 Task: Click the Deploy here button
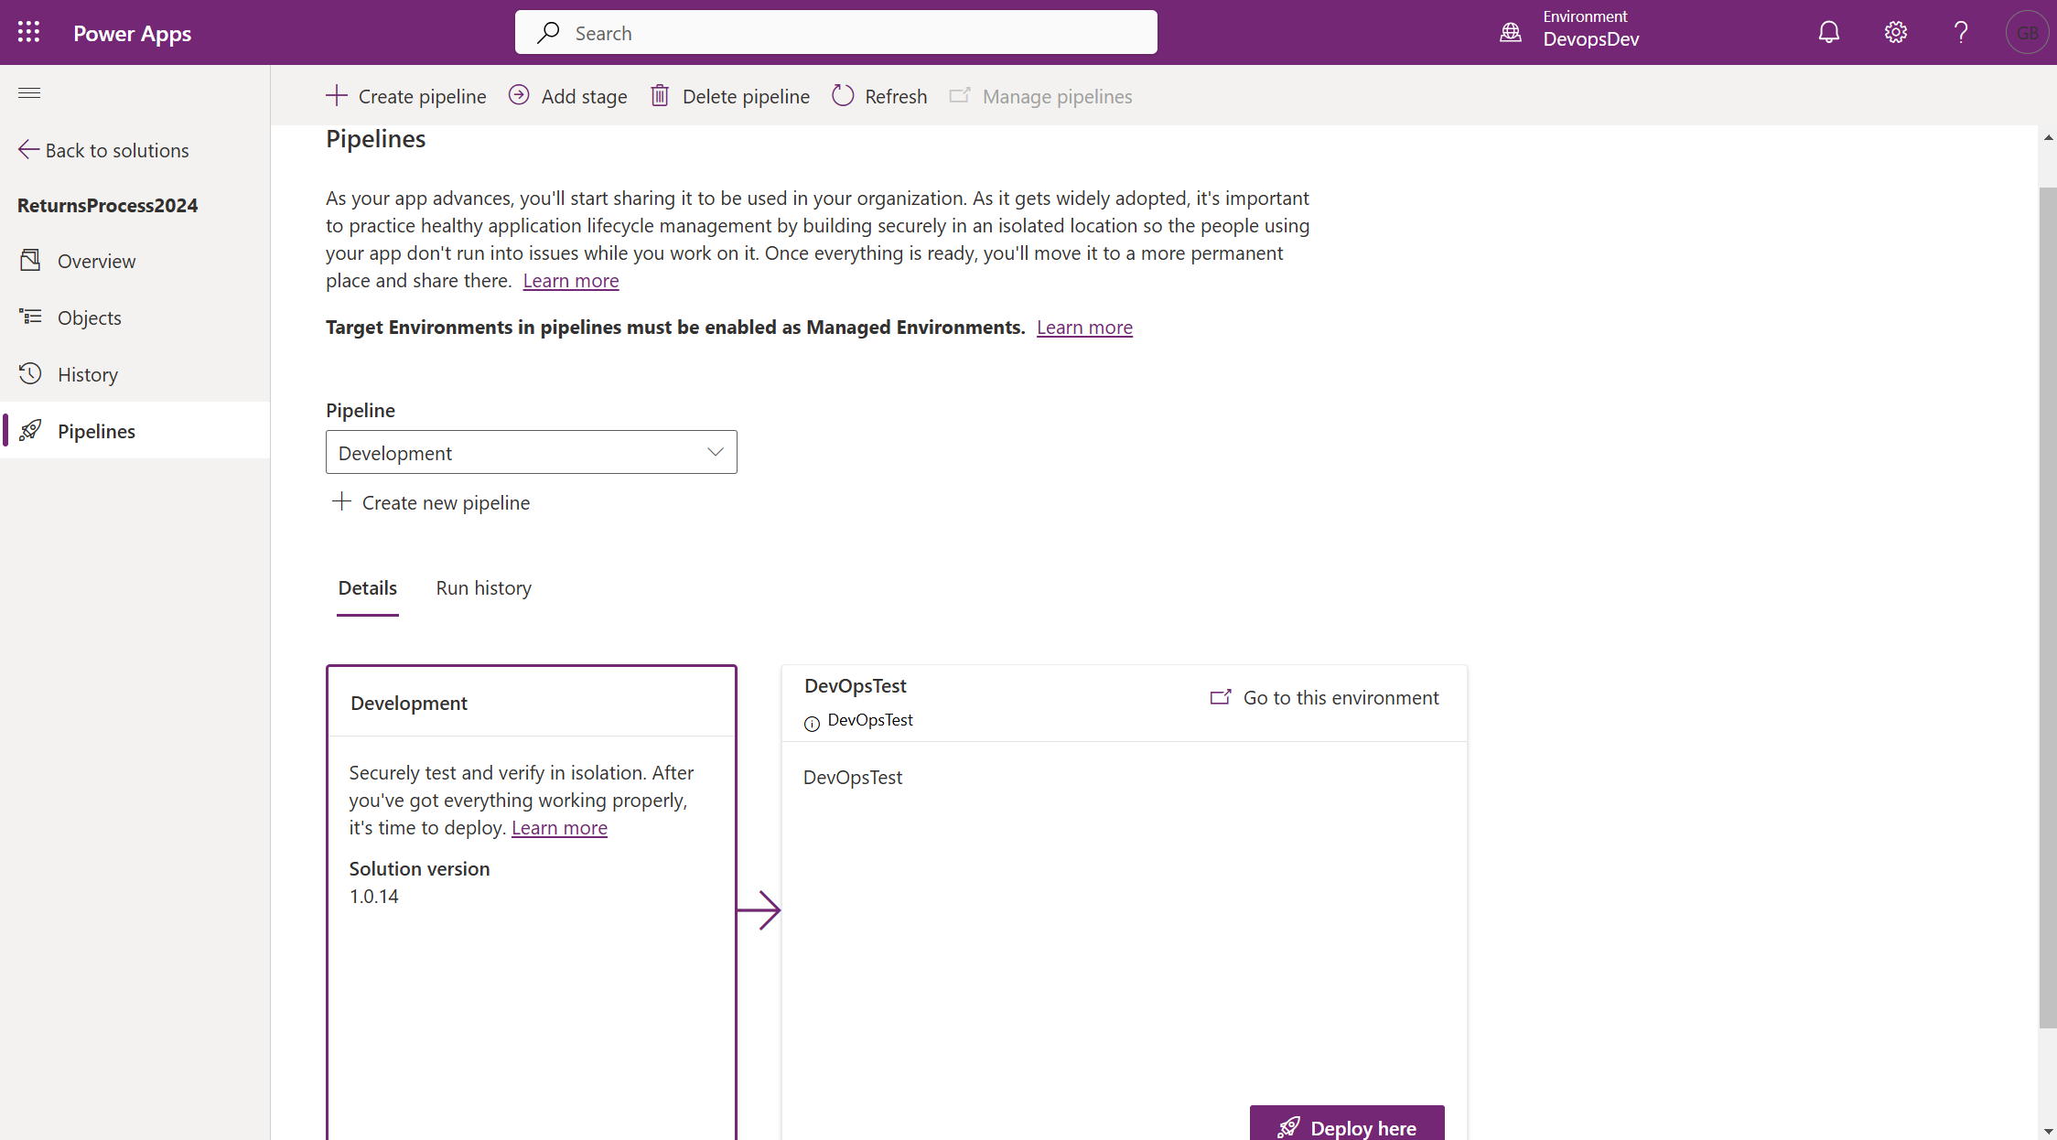pyautogui.click(x=1347, y=1126)
